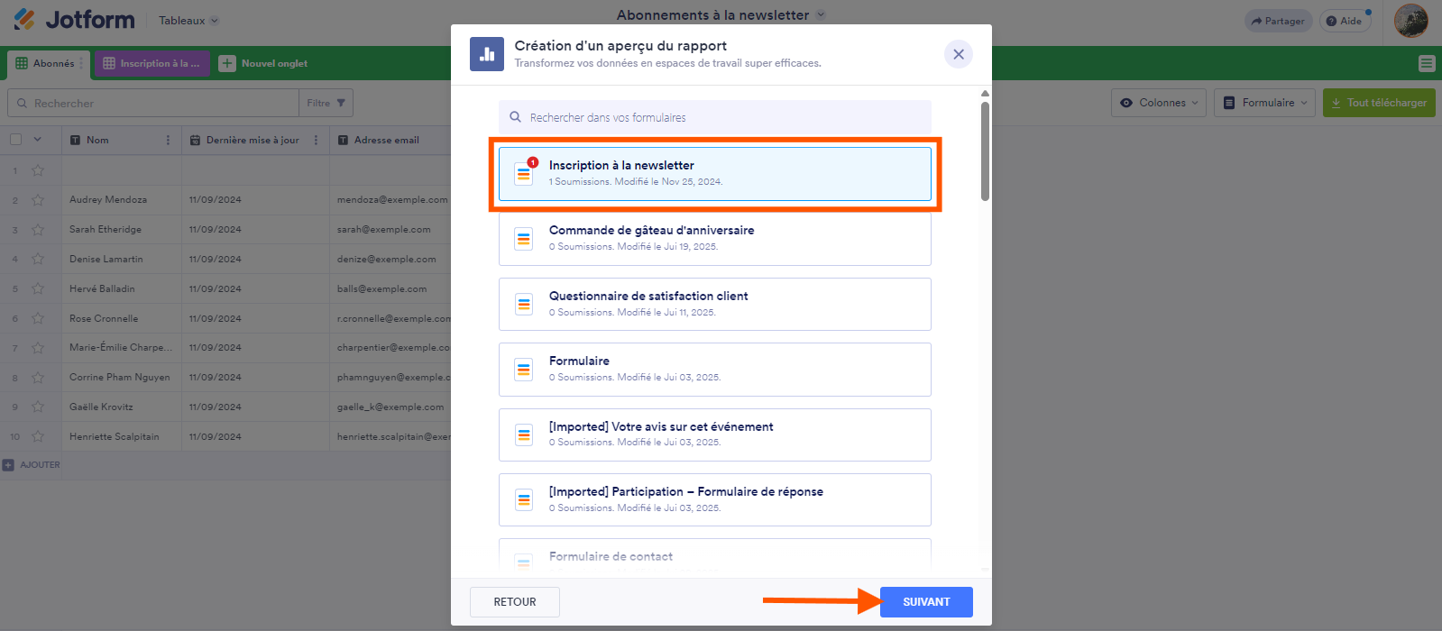Expand the Abonnements à la newsletter title chevron
The width and height of the screenshot is (1442, 631).
[x=821, y=14]
